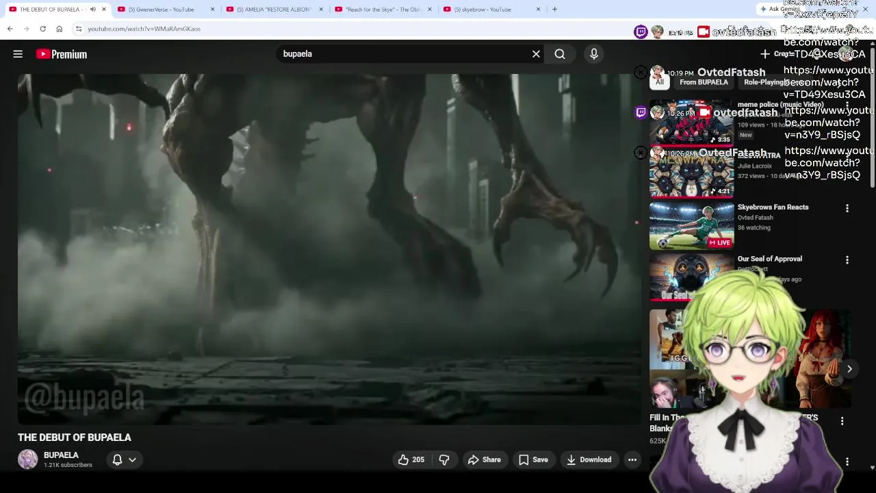Close the GwenerVerse tab
Screen dimensions: 876x493
click(x=212, y=10)
